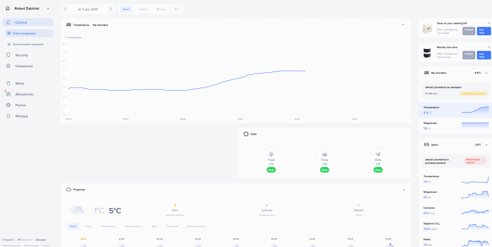Click the Ustawienia gear icon
This screenshot has width=492, height=247.
[x=9, y=66]
